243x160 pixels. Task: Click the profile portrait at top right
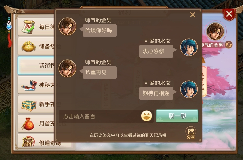click(215, 32)
